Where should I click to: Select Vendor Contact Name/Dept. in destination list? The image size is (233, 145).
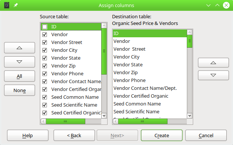click(x=150, y=88)
